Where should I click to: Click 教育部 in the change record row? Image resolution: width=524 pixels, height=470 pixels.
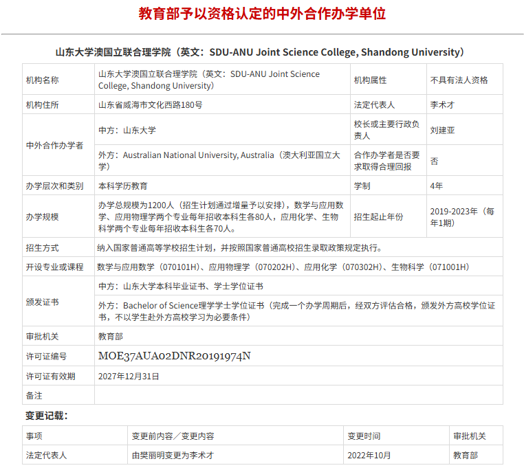point(465,456)
